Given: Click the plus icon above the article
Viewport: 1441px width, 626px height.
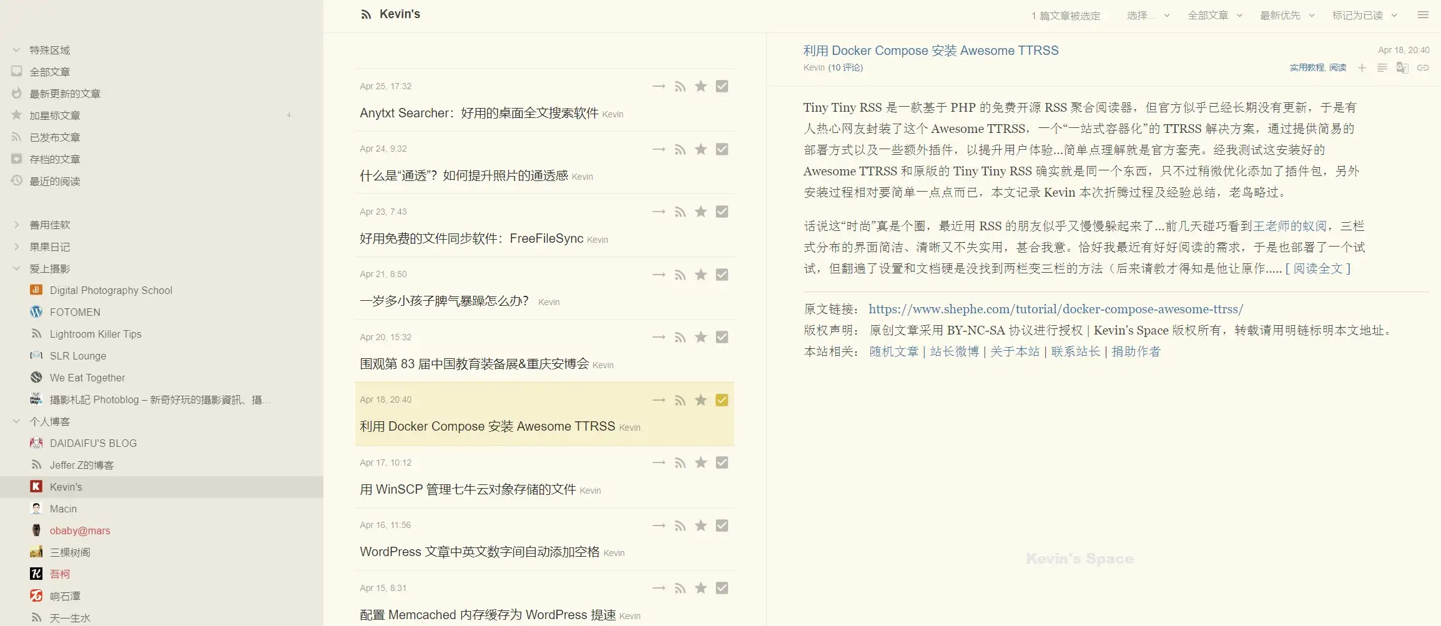Looking at the screenshot, I should tap(1362, 67).
